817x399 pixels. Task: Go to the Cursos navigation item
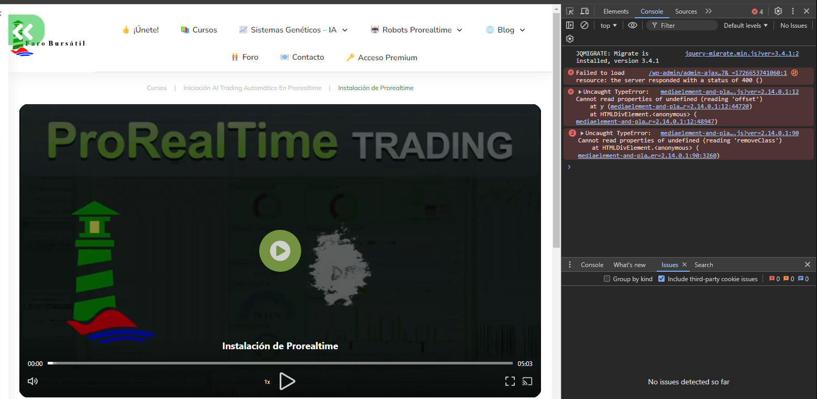(x=198, y=30)
